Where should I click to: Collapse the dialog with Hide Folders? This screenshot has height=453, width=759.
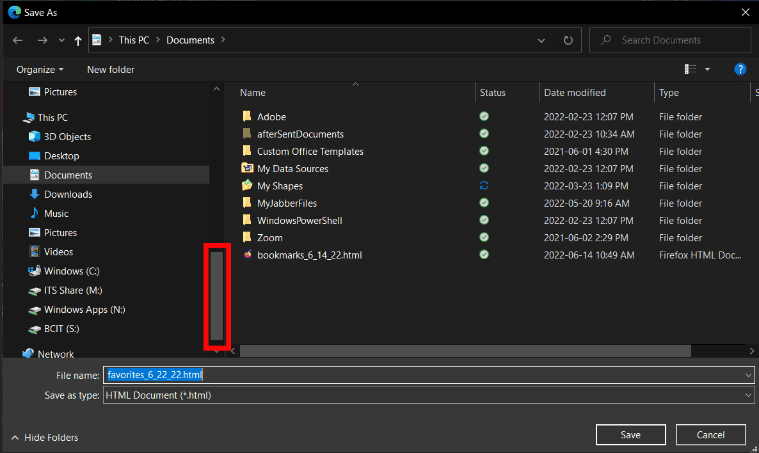click(44, 438)
